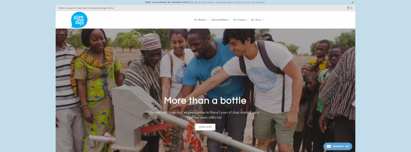Click the LEARN MORE button
Image resolution: width=411 pixels, height=152 pixels.
pyautogui.click(x=205, y=127)
